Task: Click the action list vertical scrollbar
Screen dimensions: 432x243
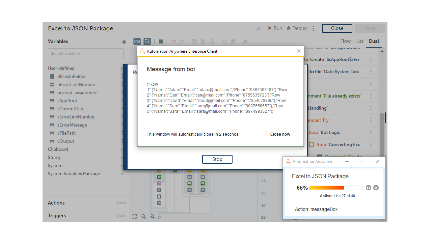Action: click(382, 135)
